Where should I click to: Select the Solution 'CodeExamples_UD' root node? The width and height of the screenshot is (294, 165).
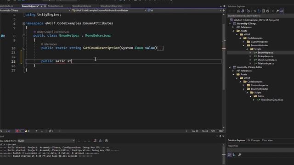coord(256,20)
